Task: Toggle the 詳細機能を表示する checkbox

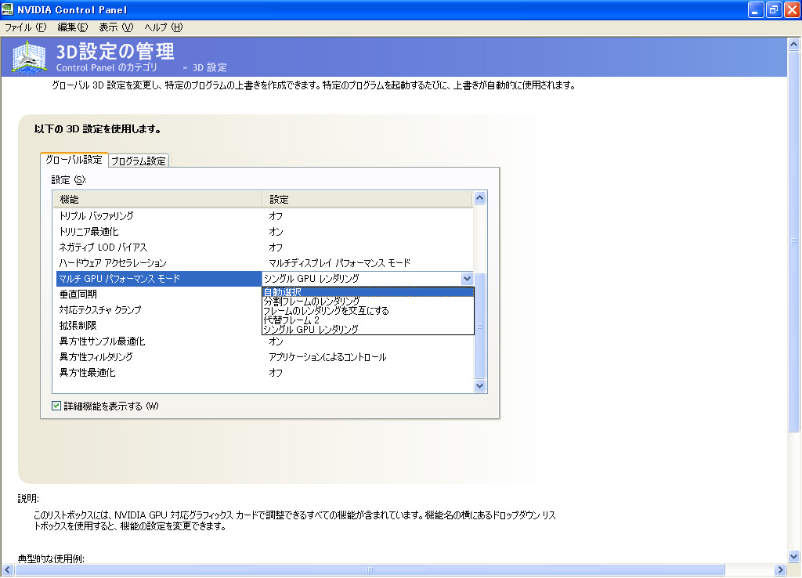Action: coord(56,406)
